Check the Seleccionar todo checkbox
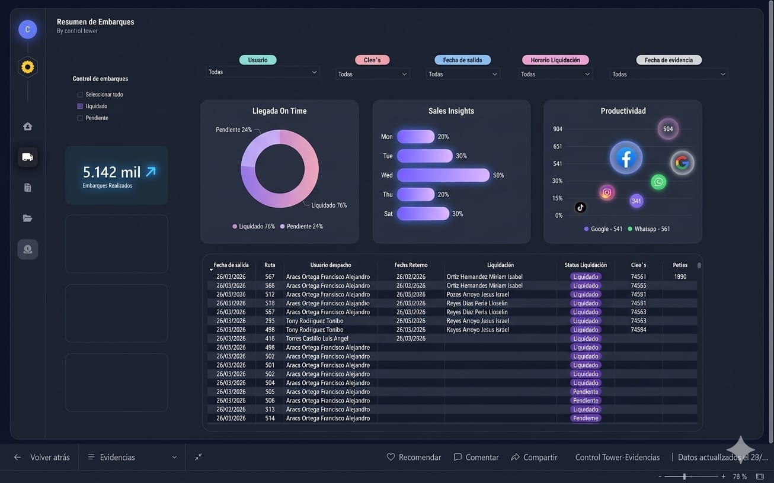The width and height of the screenshot is (774, 483). pos(80,95)
